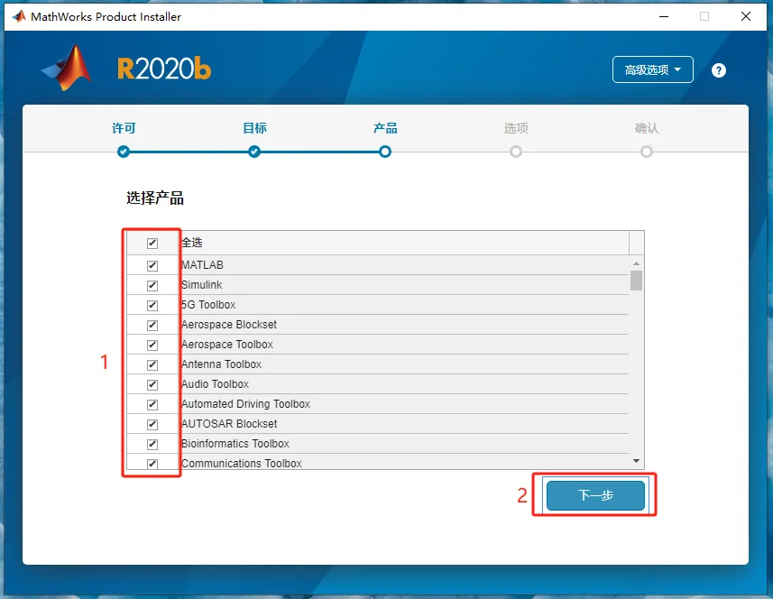The image size is (773, 599).
Task: Open the help question mark icon
Action: [x=718, y=70]
